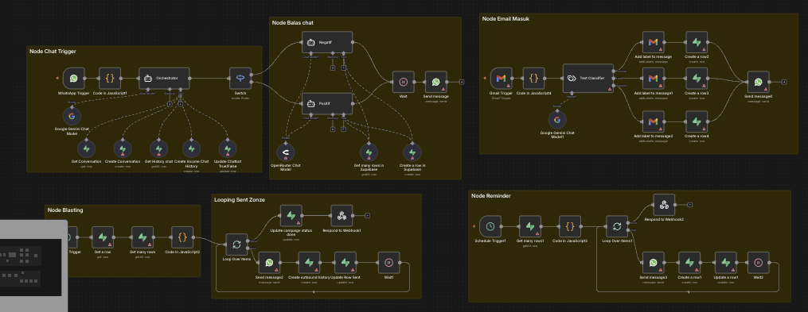Click plus connector after Send message node

(462, 82)
